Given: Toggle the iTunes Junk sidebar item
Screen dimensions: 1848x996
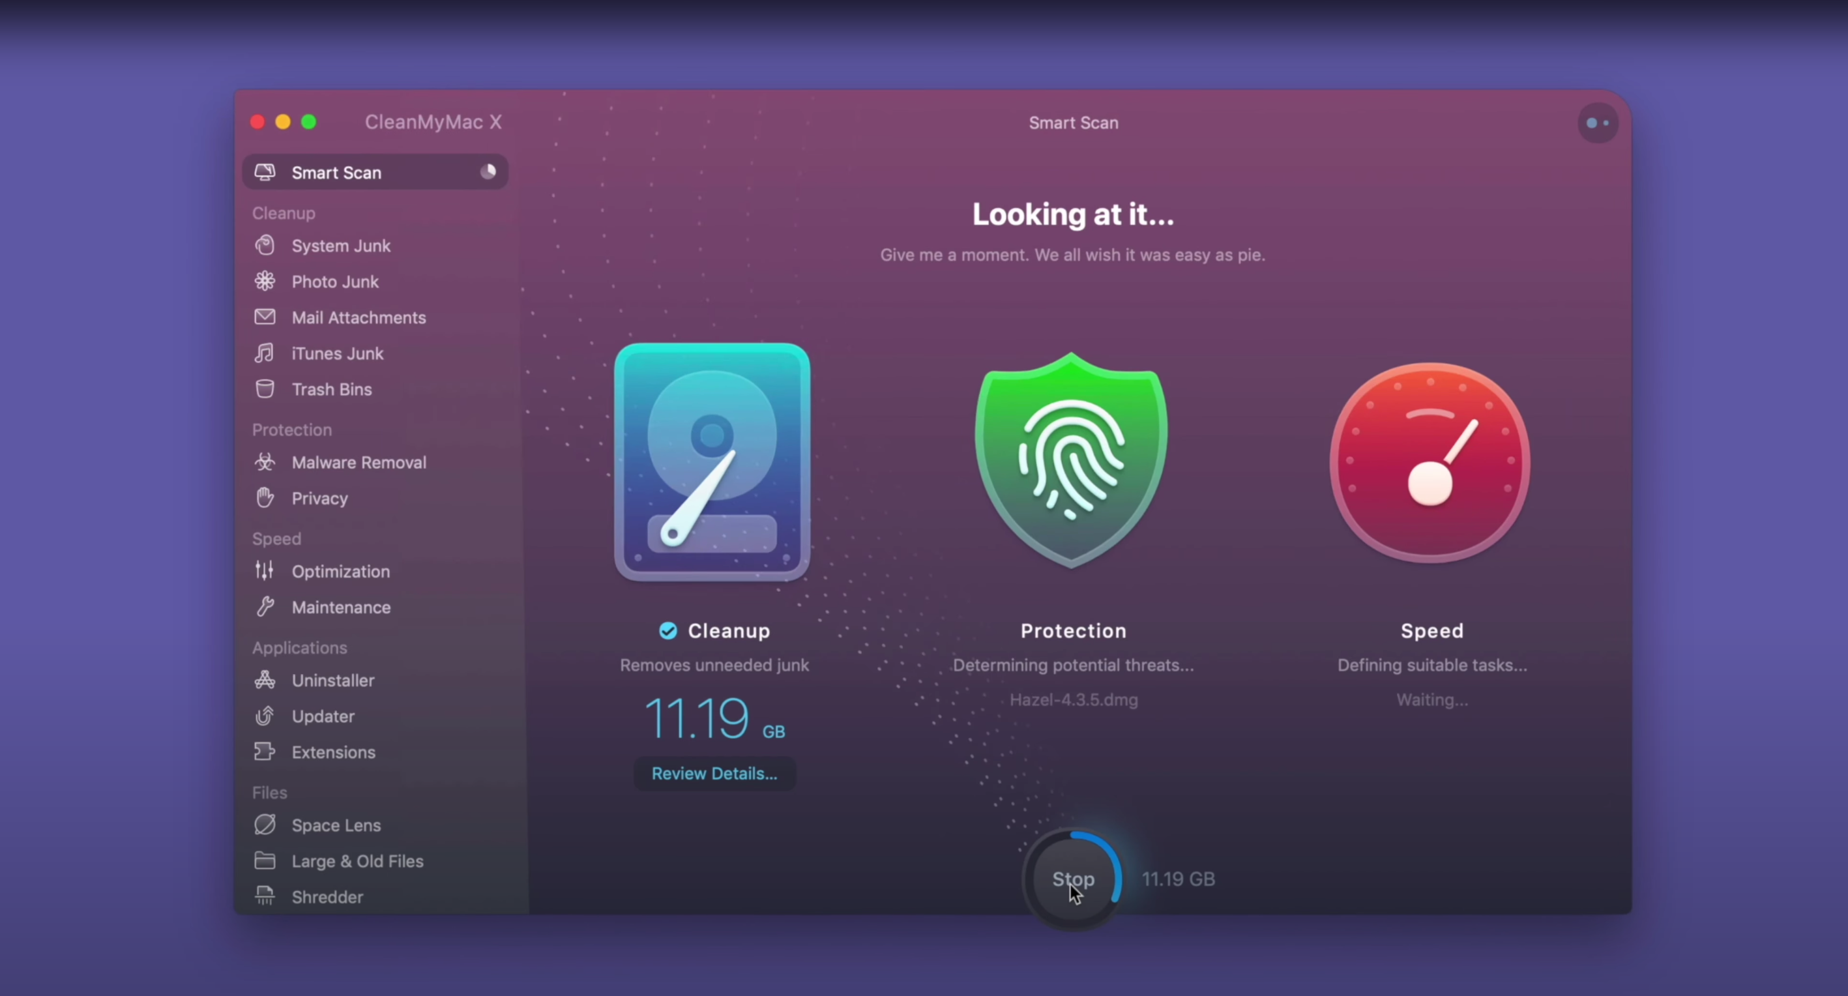Looking at the screenshot, I should click(x=337, y=353).
